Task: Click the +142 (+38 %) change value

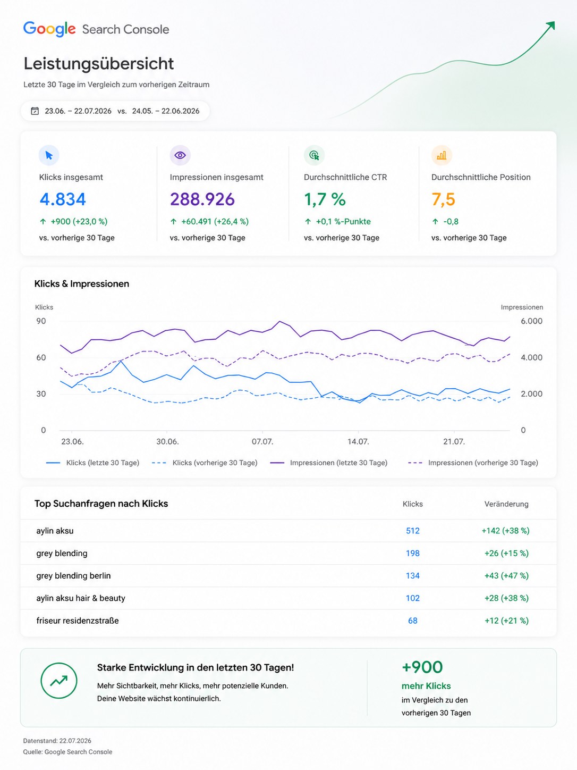Action: click(x=506, y=531)
